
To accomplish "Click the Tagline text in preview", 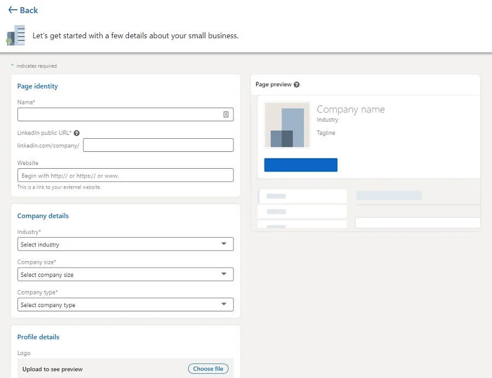I will 326,133.
